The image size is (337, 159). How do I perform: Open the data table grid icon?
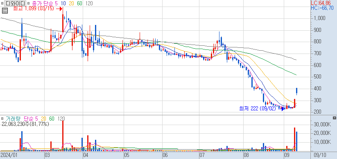[x=5, y=10]
